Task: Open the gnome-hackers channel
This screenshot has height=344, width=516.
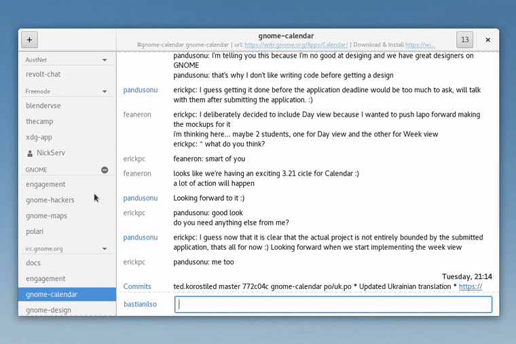Action: pyautogui.click(x=67, y=200)
